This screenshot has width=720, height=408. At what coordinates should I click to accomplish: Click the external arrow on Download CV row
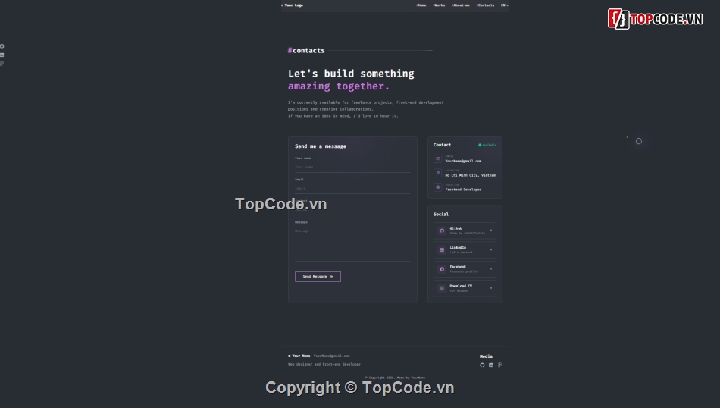pos(490,288)
